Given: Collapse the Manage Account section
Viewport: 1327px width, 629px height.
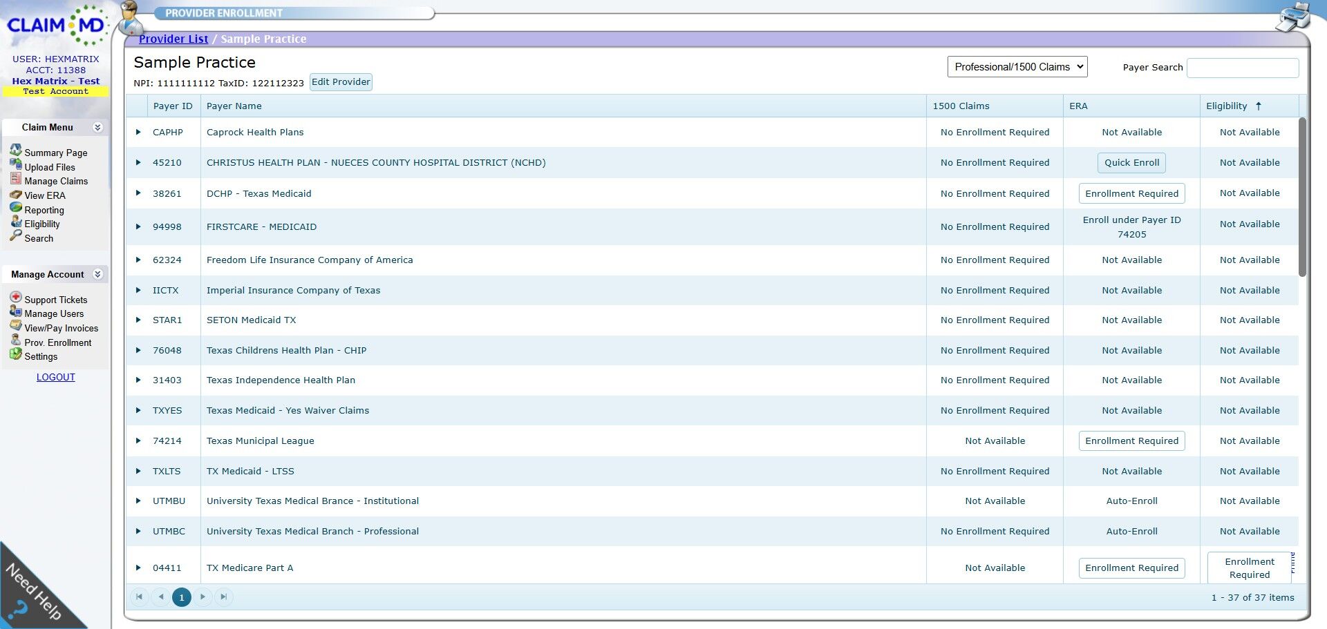Looking at the screenshot, I should 97,274.
